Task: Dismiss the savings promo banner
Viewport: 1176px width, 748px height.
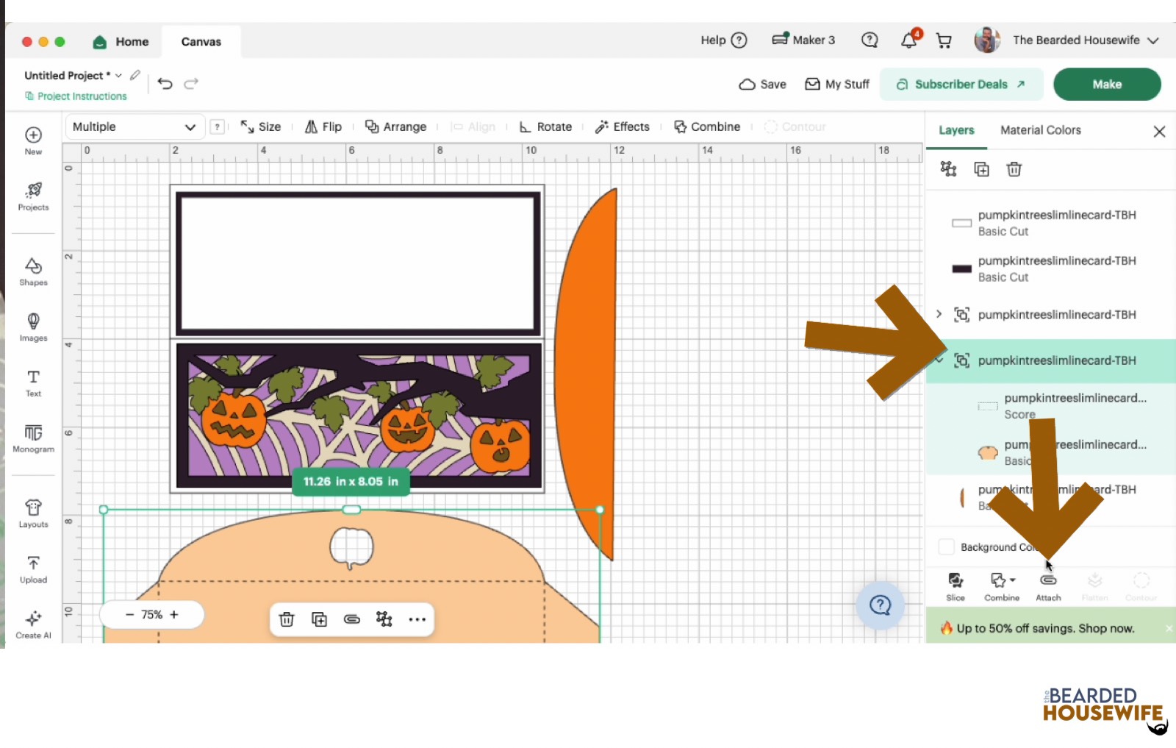Action: pyautogui.click(x=1169, y=628)
